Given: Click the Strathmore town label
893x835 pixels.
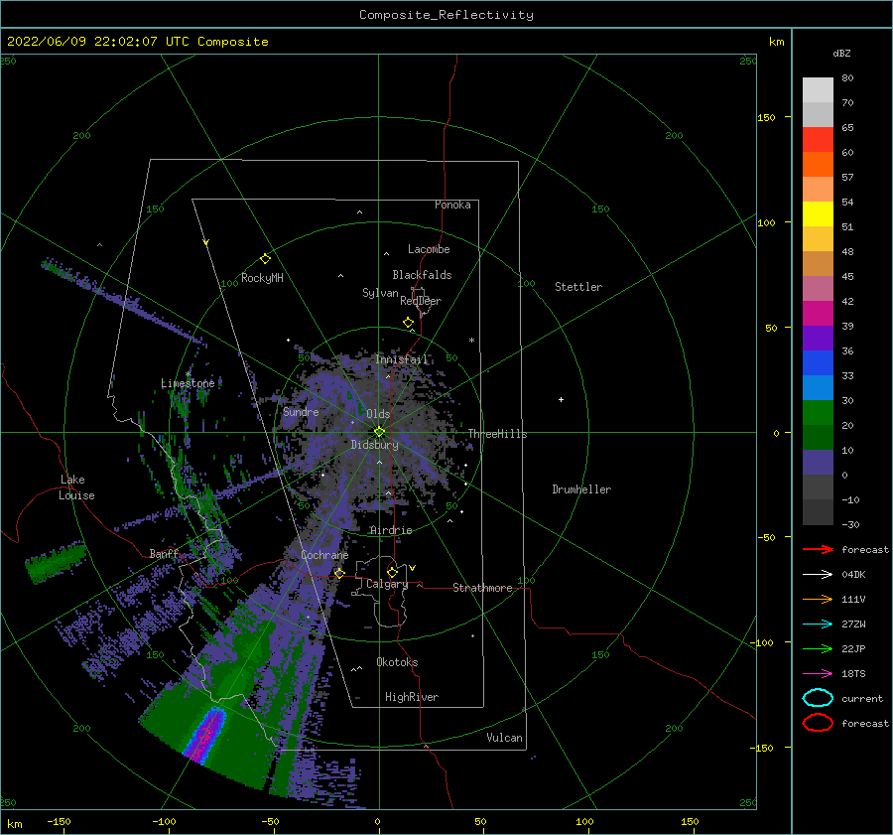Looking at the screenshot, I should point(482,588).
